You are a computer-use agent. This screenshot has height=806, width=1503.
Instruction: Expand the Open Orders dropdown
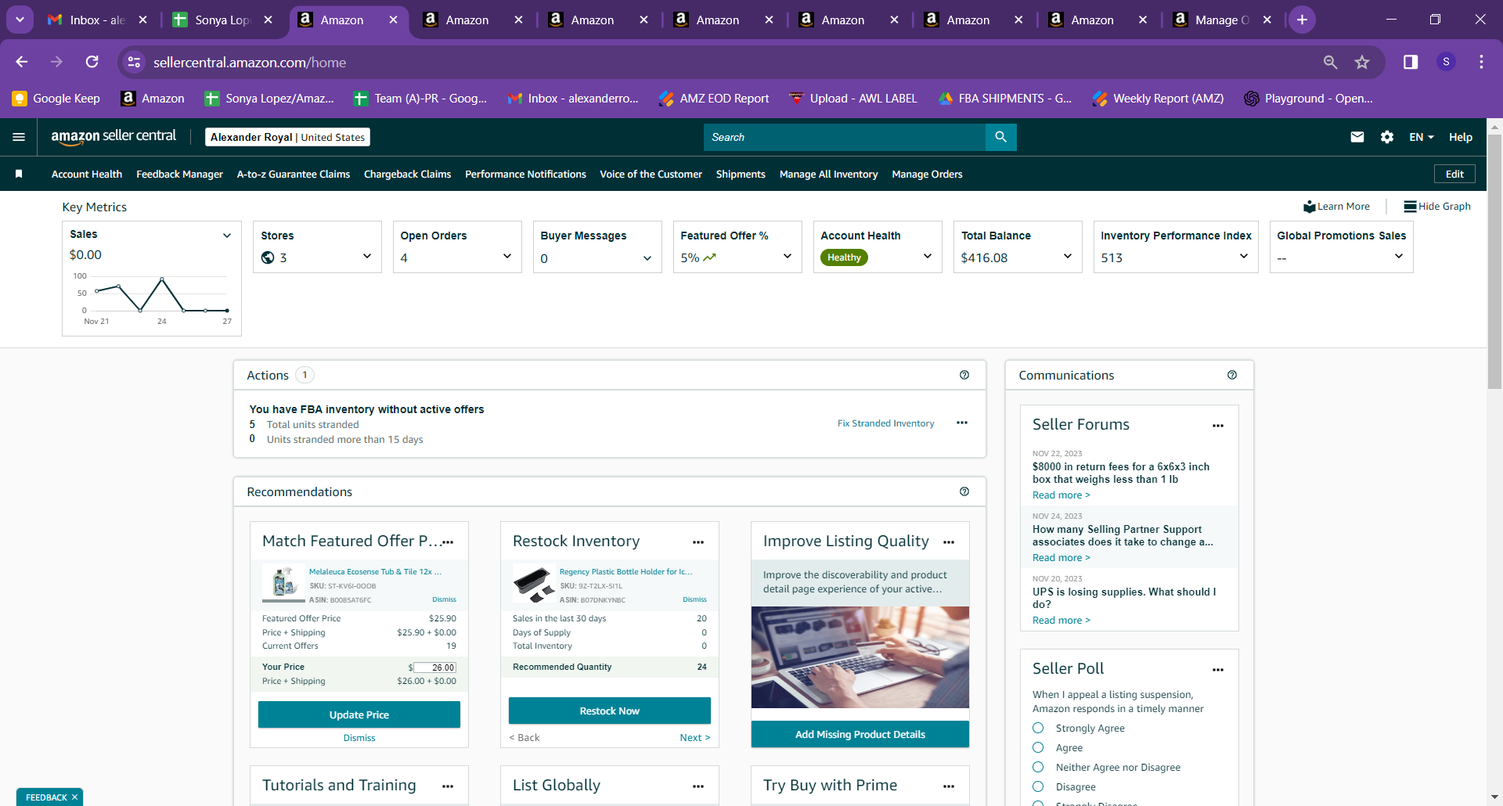pyautogui.click(x=507, y=257)
